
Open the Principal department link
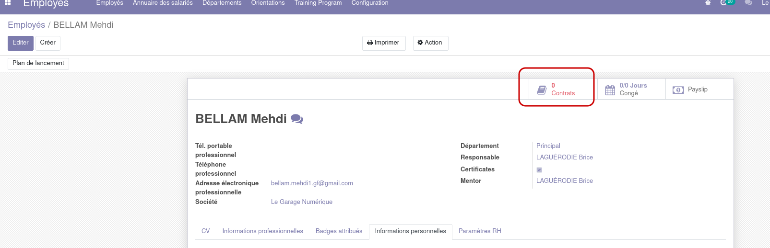(x=548, y=146)
